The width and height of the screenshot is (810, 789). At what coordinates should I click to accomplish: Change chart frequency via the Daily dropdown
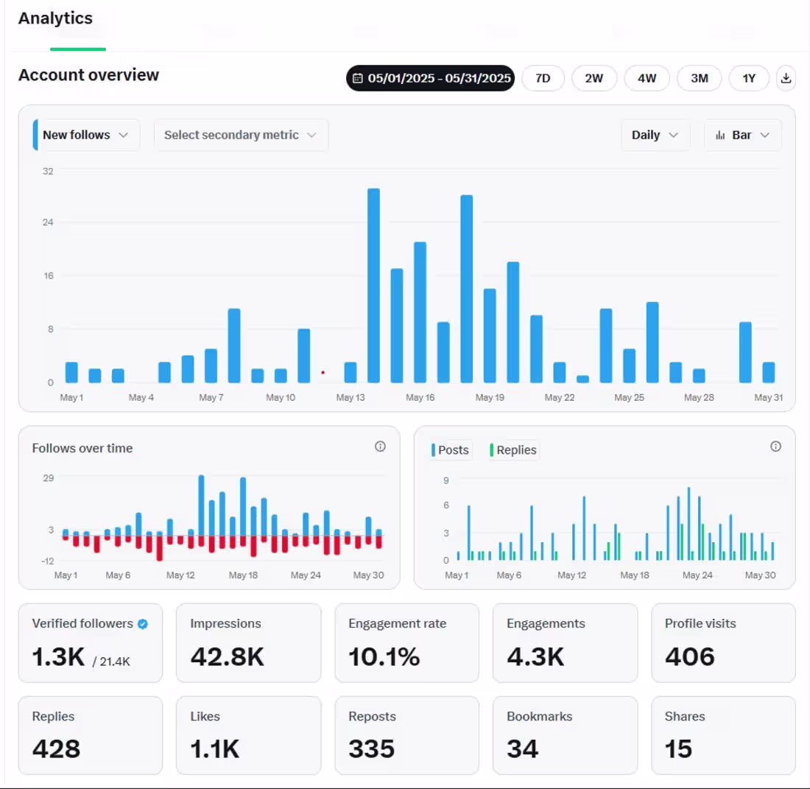tap(654, 135)
